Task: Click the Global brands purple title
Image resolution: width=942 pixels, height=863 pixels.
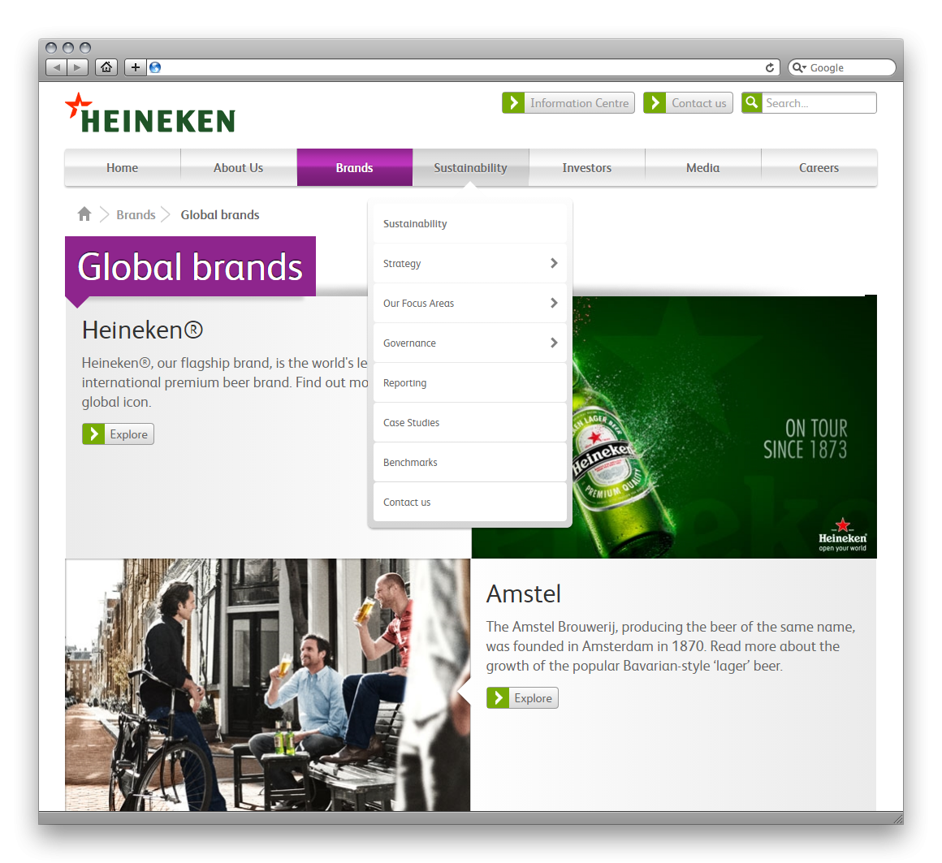Action: (190, 266)
